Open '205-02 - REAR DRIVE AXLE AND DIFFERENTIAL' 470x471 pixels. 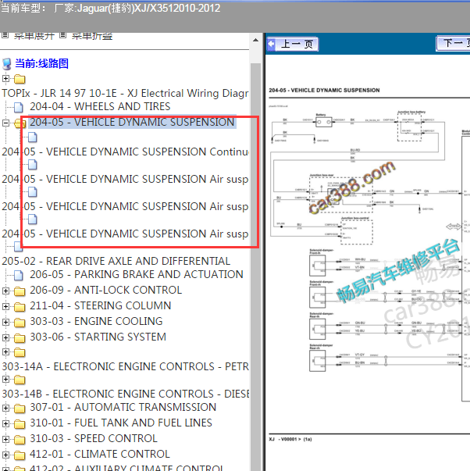point(116,261)
